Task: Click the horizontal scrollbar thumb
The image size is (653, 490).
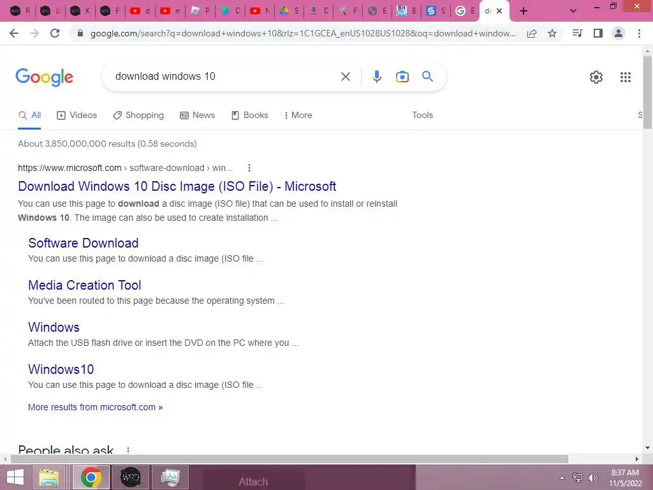Action: tap(290, 459)
